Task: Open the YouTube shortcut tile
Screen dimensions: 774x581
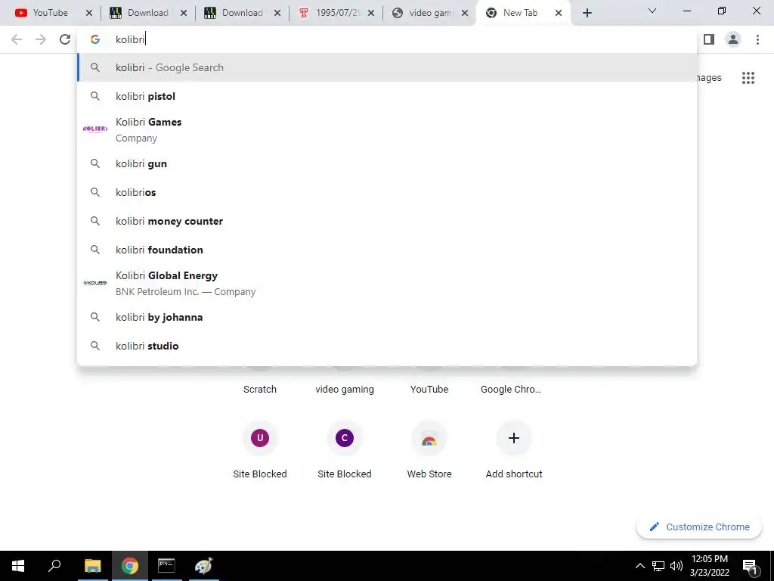Action: pos(429,389)
